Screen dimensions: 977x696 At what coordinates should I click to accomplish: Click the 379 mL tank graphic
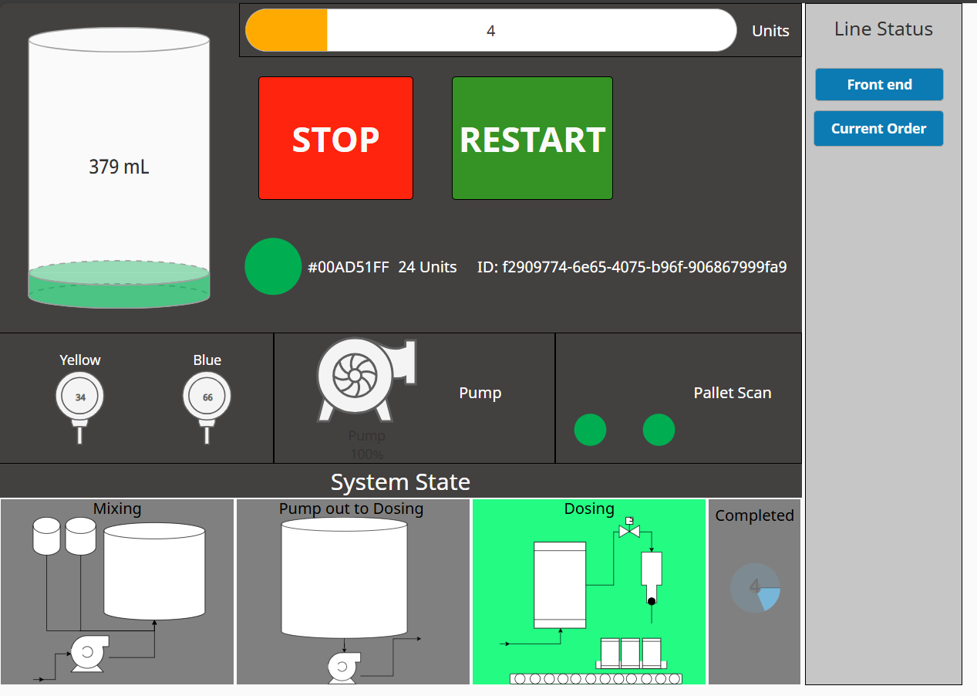coord(119,167)
